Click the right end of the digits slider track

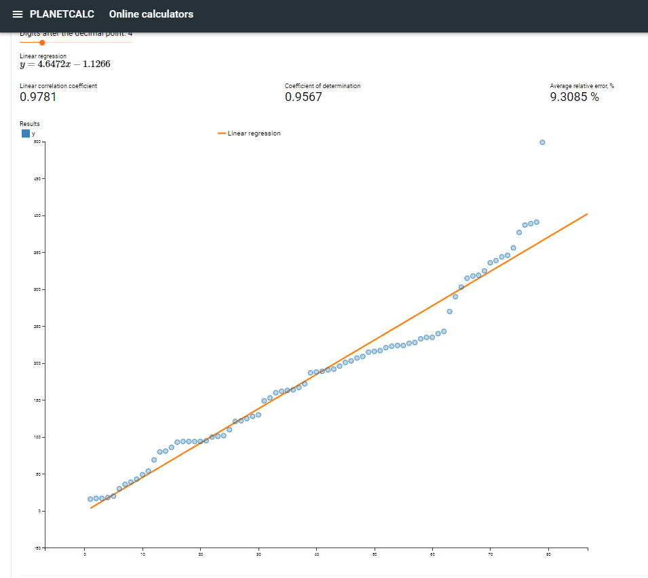point(131,43)
